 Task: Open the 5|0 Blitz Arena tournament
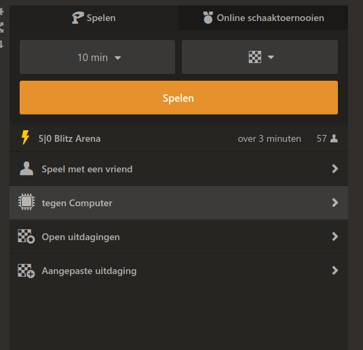click(x=178, y=138)
